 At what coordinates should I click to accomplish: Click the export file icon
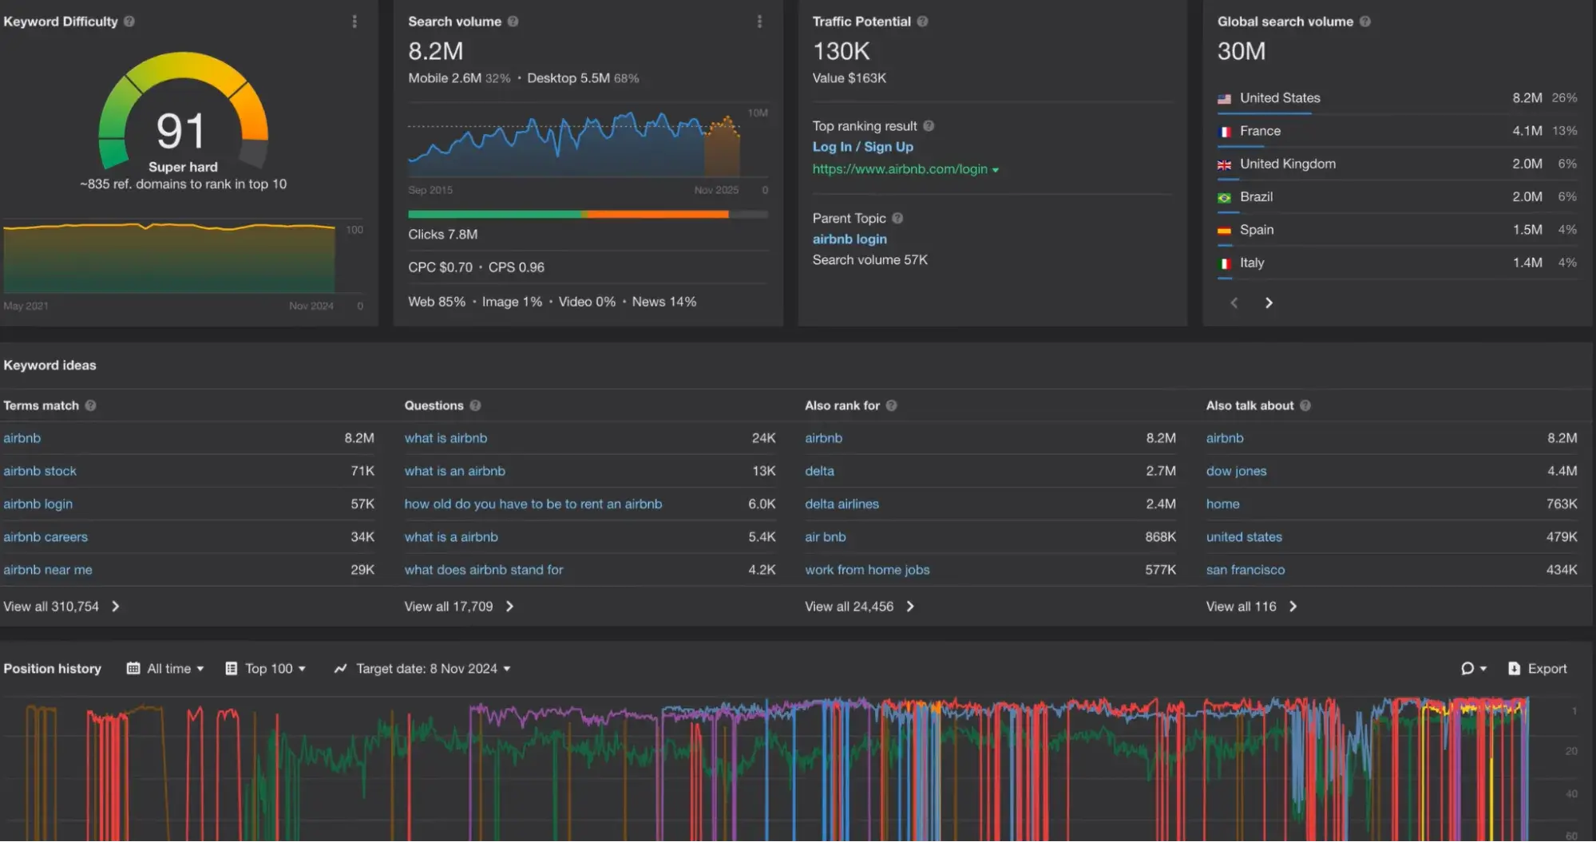point(1514,669)
